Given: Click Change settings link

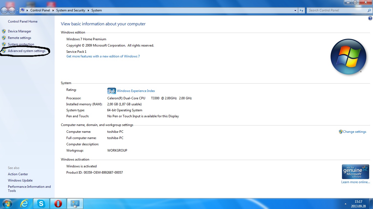Looking at the screenshot, I should click(x=354, y=132).
